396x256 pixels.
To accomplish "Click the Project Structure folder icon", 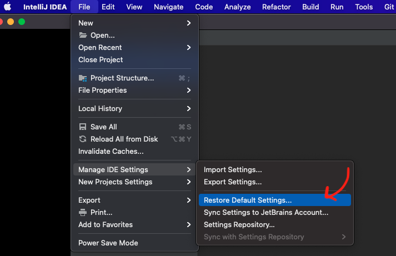I will coord(83,78).
